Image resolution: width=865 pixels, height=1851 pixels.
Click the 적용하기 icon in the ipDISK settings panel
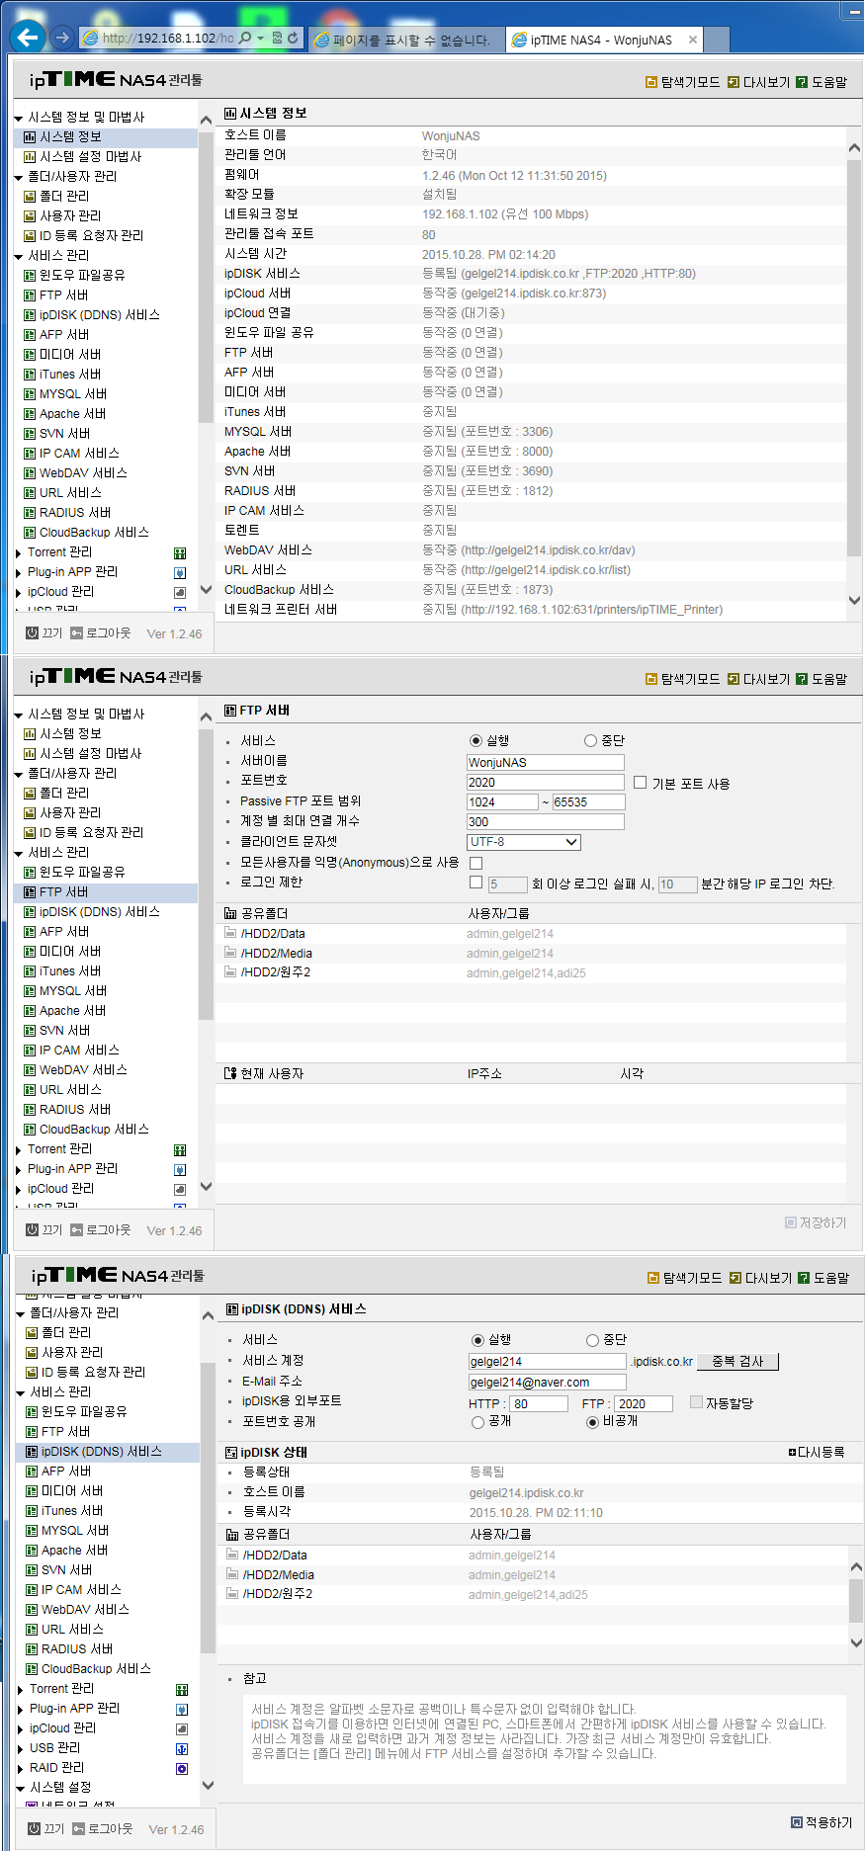click(x=797, y=1822)
